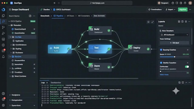Open the top-right ellipsis menu beside green button
Screen dimensions: 194x109
click(190, 9)
